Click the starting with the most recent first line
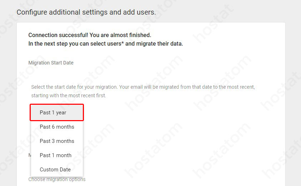 pos(69,95)
